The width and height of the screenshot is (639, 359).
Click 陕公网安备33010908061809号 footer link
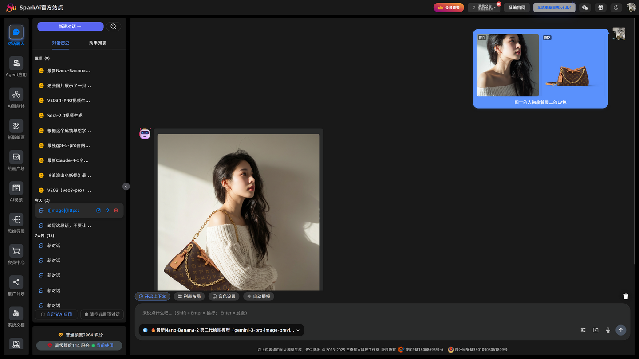(477, 350)
